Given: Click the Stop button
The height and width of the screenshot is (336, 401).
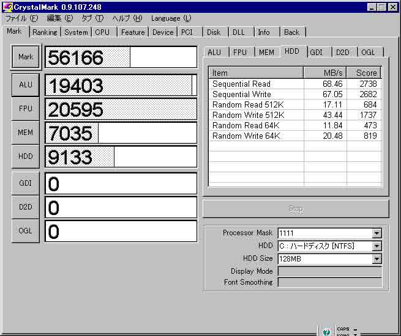Looking at the screenshot, I should point(296,209).
